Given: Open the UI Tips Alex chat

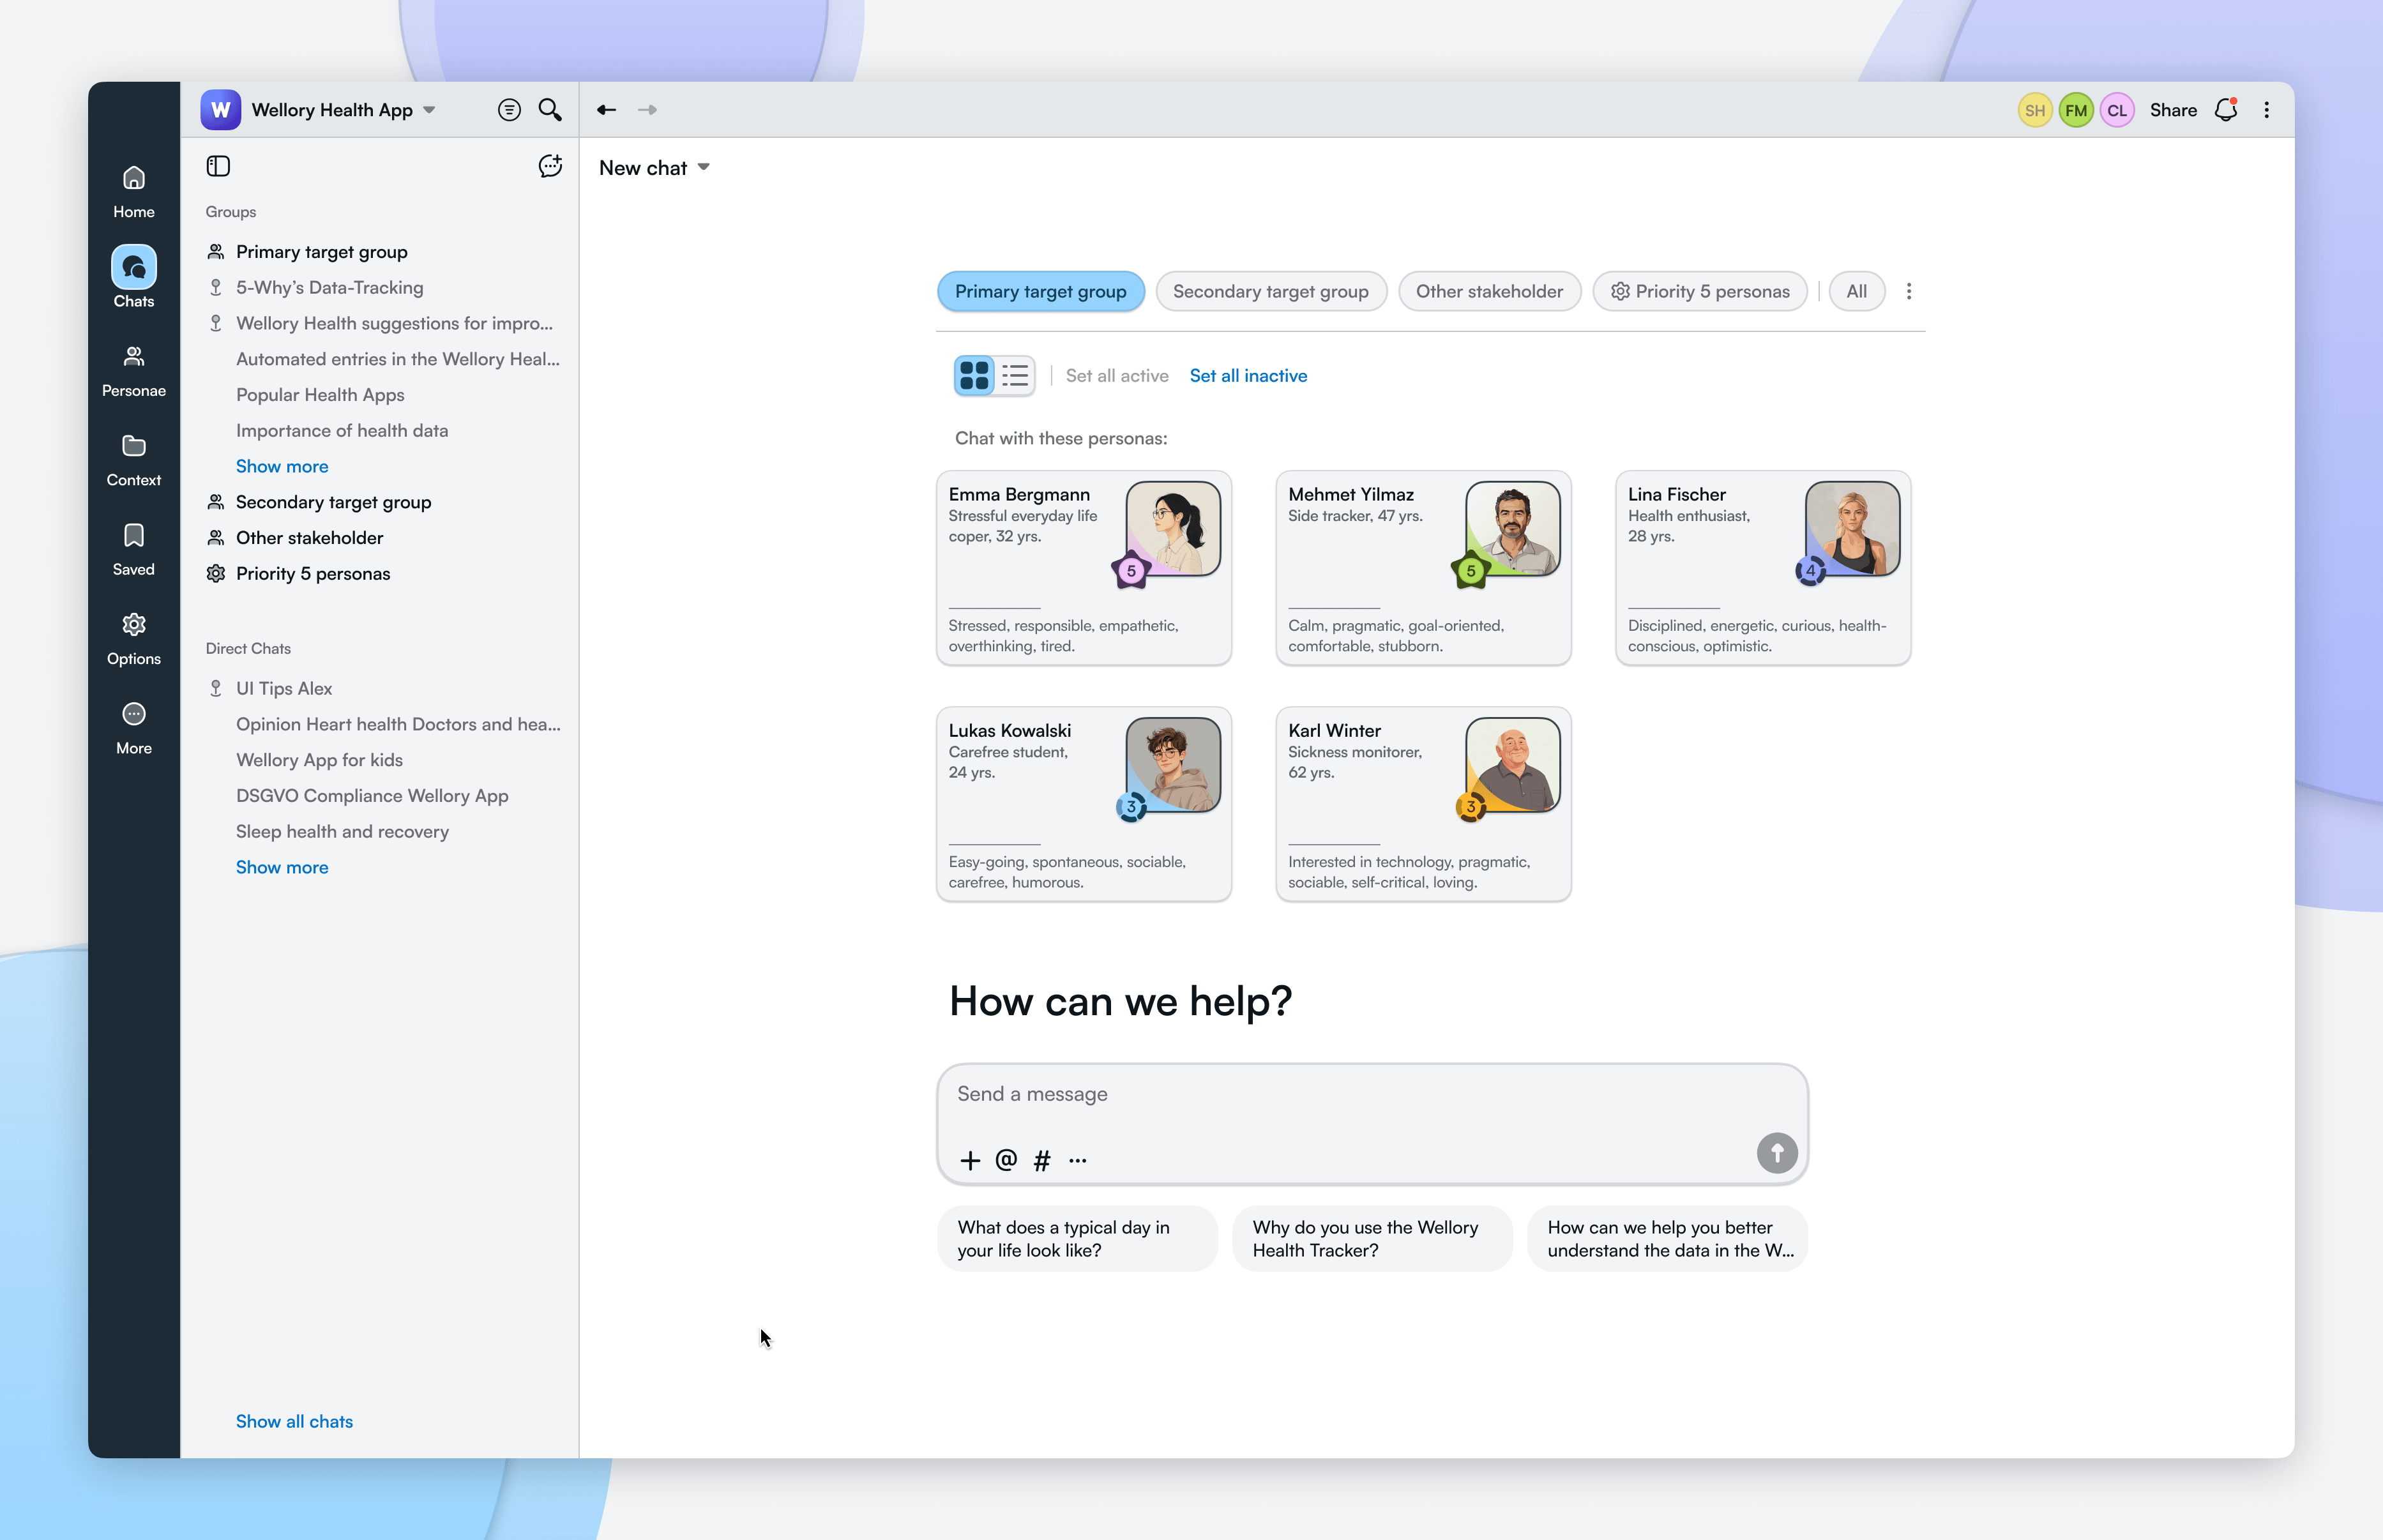Looking at the screenshot, I should click(284, 688).
